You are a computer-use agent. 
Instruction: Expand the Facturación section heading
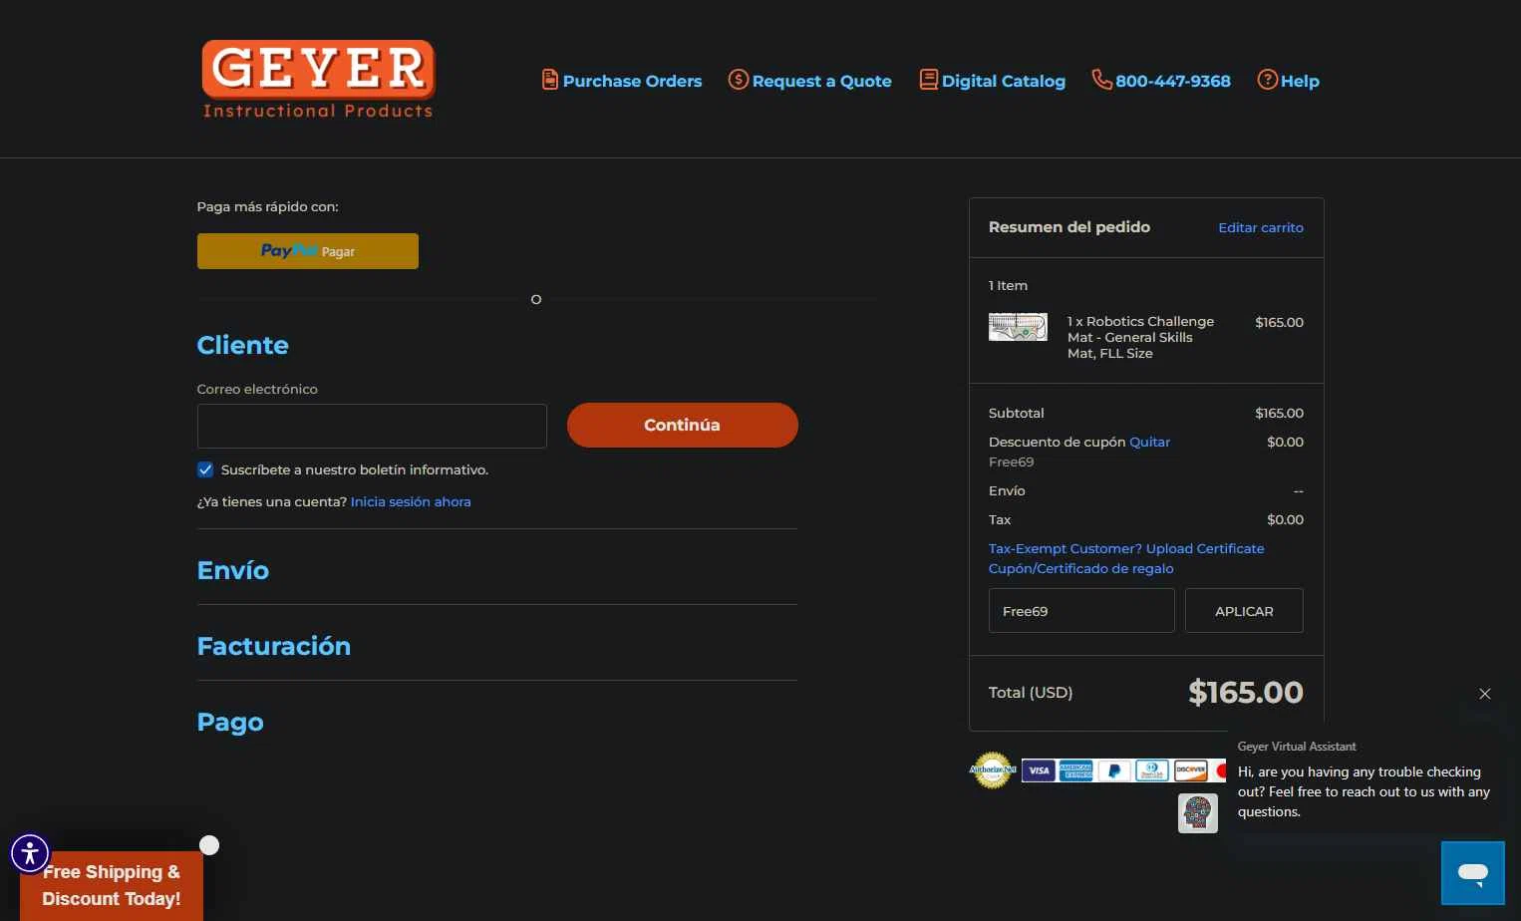pos(274,646)
